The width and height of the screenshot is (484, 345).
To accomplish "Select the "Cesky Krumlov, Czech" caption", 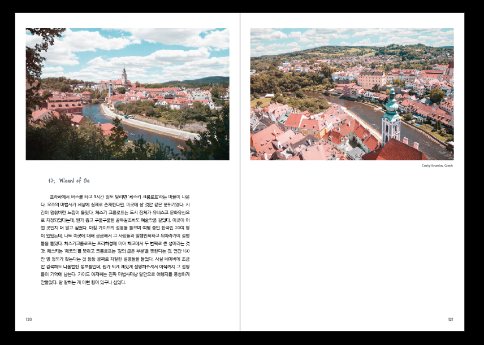I will [437, 165].
